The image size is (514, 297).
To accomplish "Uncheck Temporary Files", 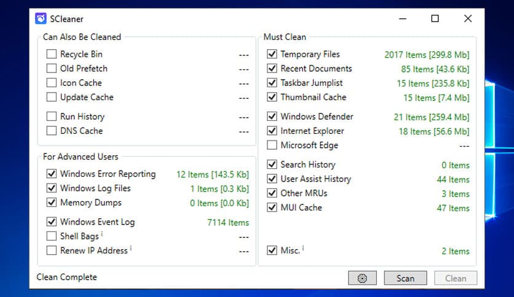I will point(272,54).
